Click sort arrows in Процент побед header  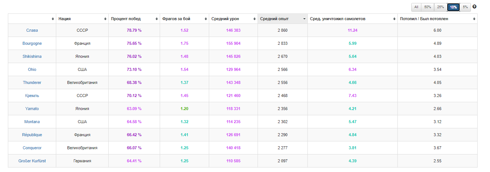(x=156, y=19)
